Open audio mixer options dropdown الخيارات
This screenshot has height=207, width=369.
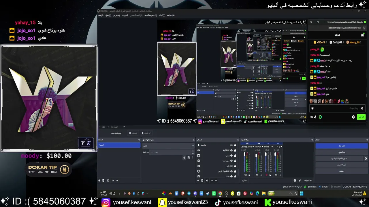(x=307, y=181)
